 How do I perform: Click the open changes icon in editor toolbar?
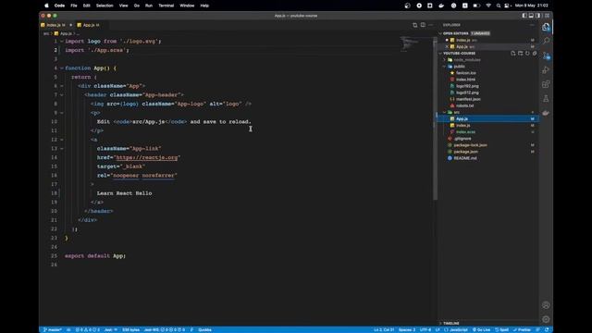415,25
